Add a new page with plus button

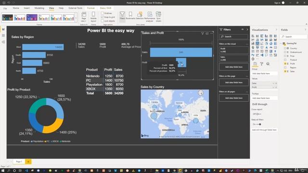tap(28, 161)
